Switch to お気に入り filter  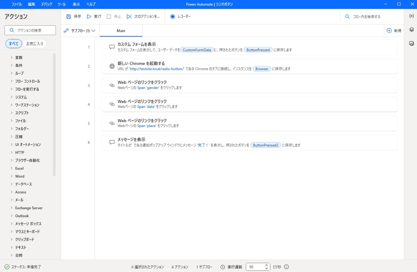pos(35,43)
